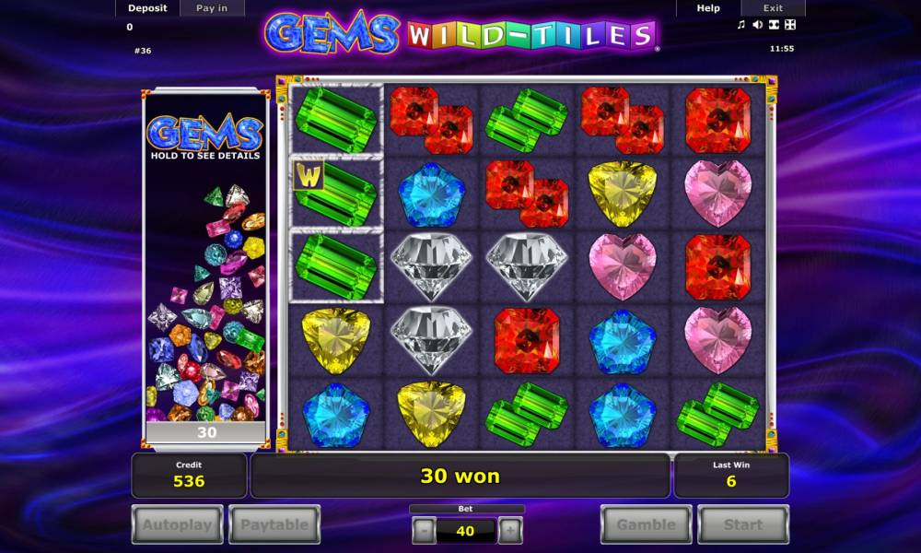Click the bet amount field showing 40
The image size is (921, 553).
click(466, 531)
